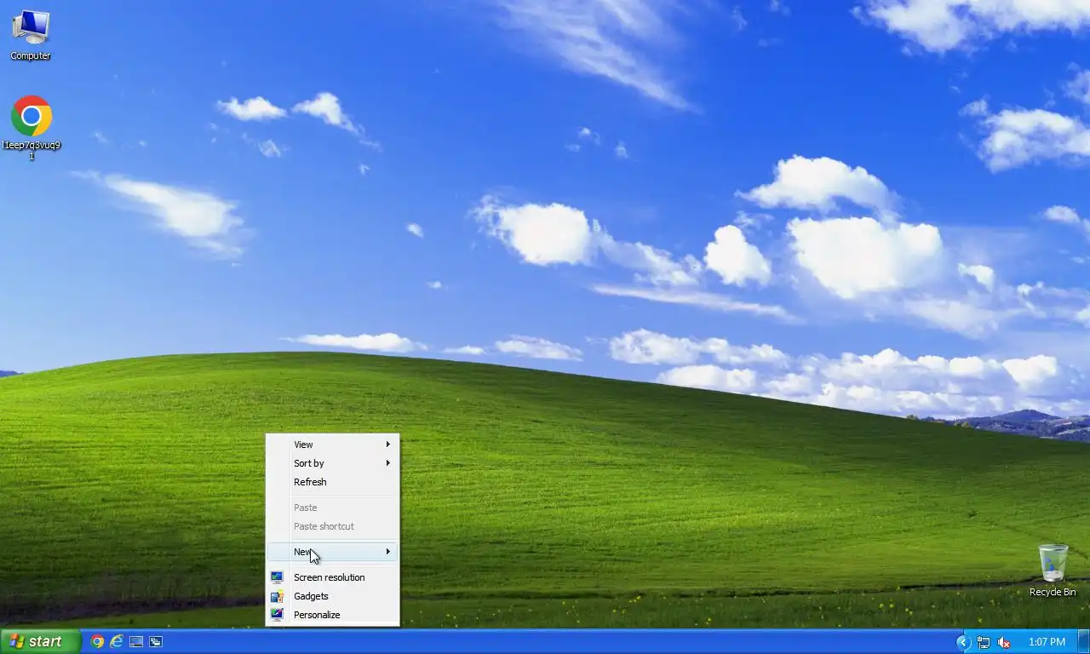The width and height of the screenshot is (1090, 654).
Task: Expand the View submenu in the context menu
Action: click(x=332, y=445)
